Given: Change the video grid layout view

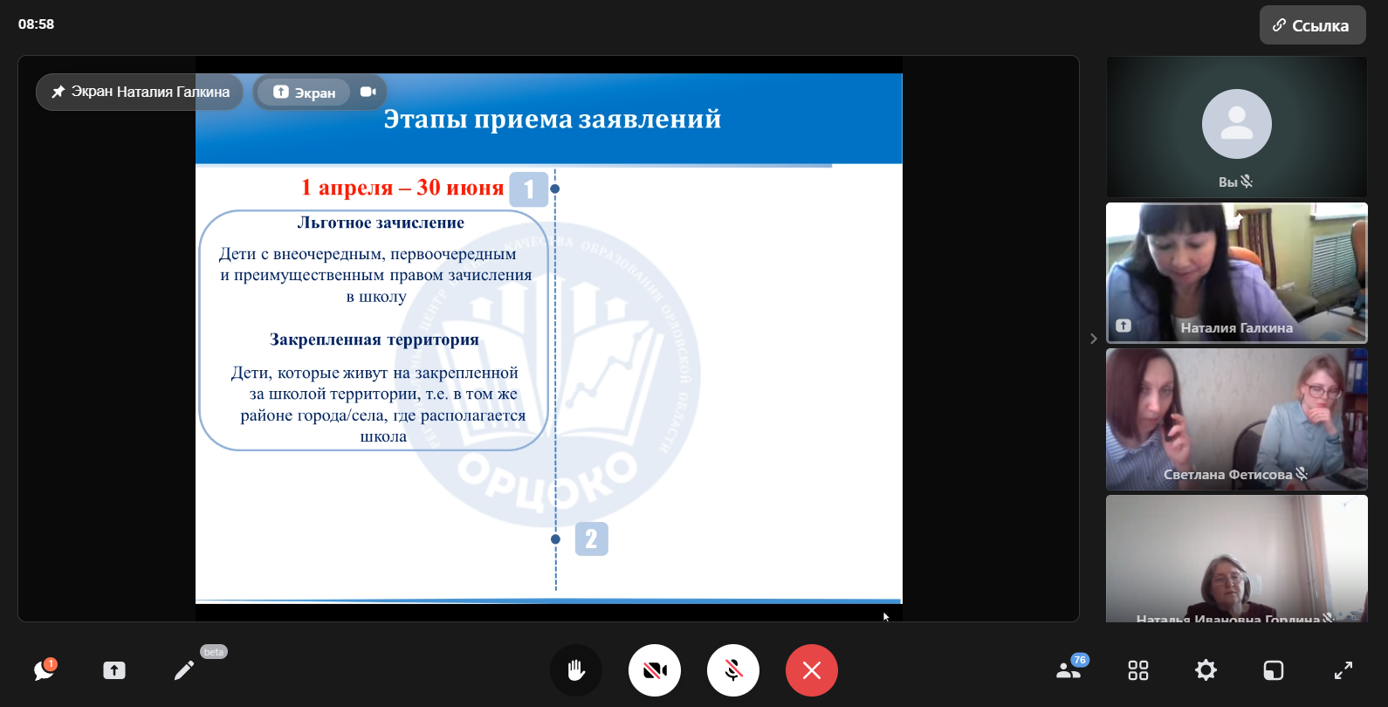Looking at the screenshot, I should (1137, 670).
